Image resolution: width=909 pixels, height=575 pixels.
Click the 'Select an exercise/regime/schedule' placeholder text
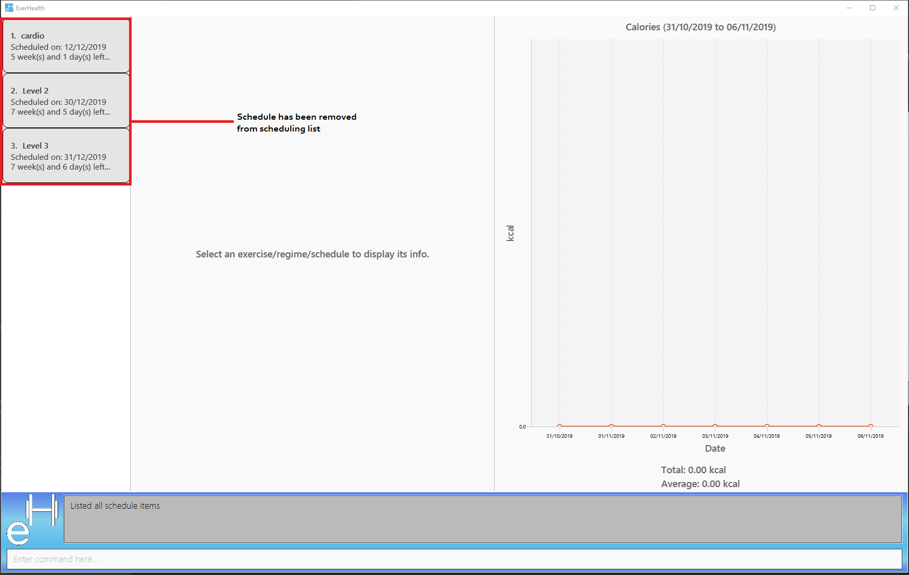pyautogui.click(x=313, y=254)
